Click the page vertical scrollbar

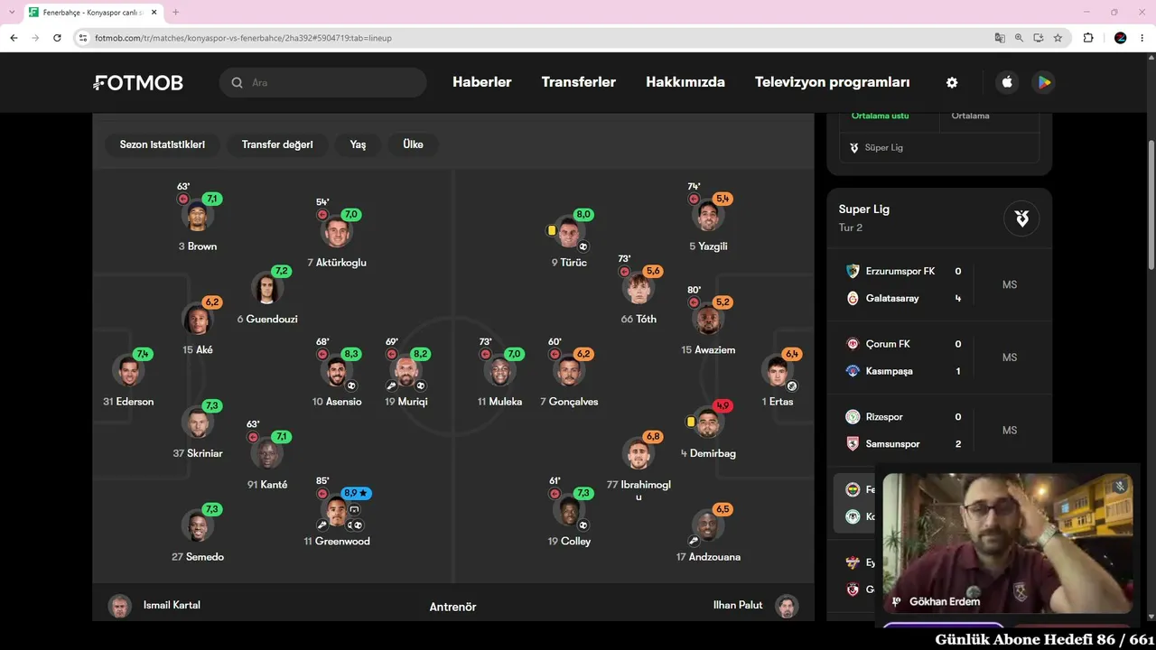[x=1151, y=204]
